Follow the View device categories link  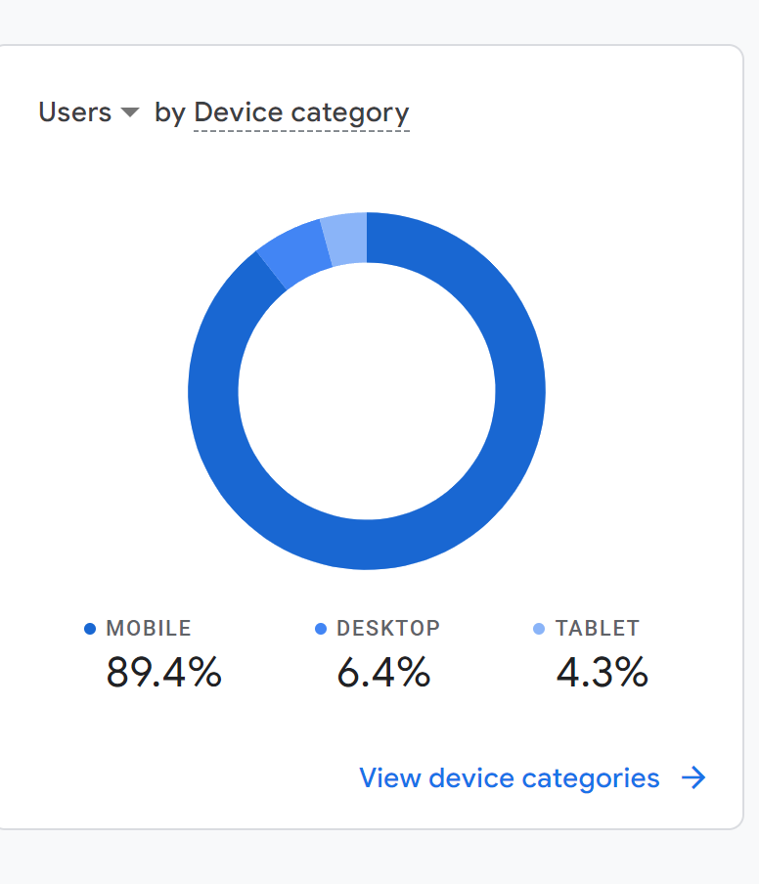pos(510,778)
